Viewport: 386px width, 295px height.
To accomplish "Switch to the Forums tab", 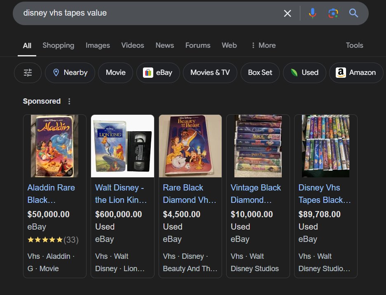I will pyautogui.click(x=198, y=45).
